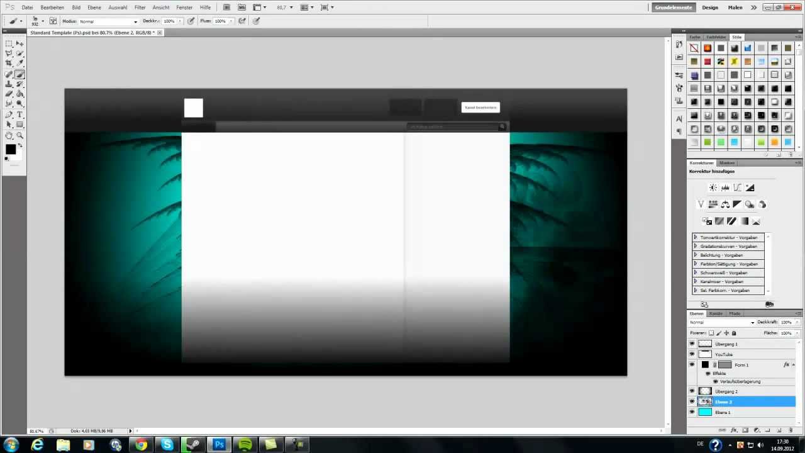
Task: Click the Grundelemente workspace button
Action: [673, 8]
